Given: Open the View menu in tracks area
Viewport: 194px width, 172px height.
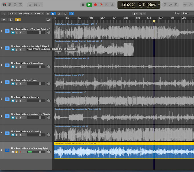Looking at the screenshot, I should (x=39, y=13).
